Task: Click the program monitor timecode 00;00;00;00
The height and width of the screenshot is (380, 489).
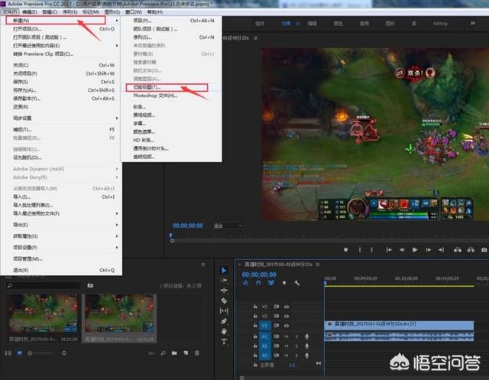Action: pos(188,226)
